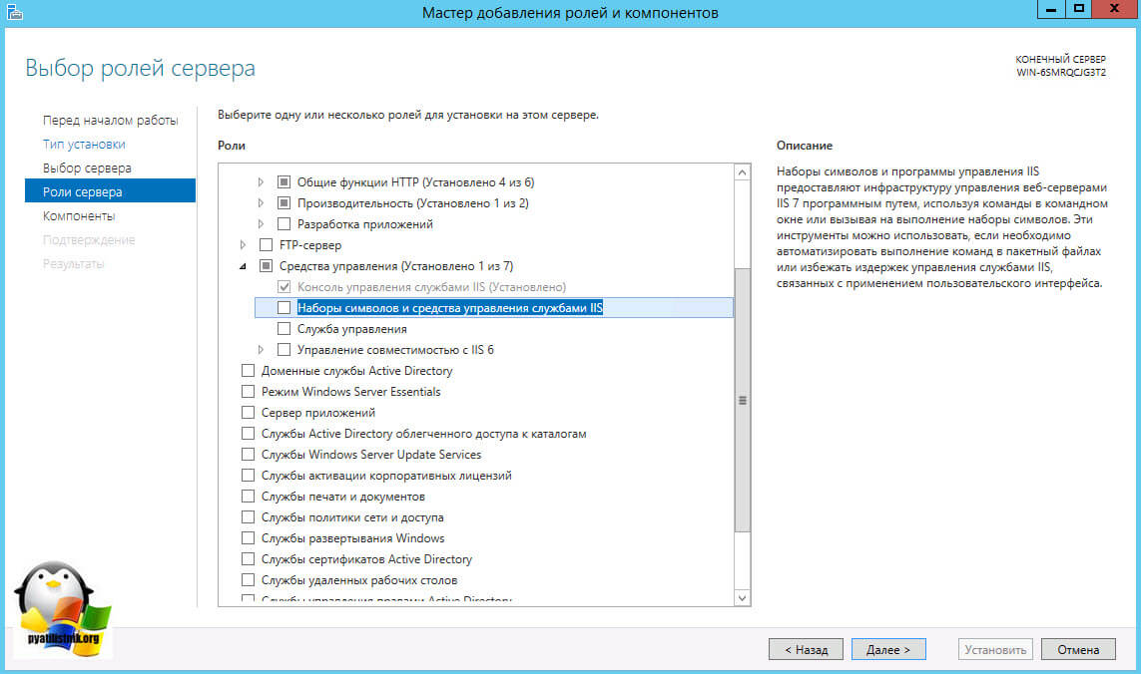Screen dimensions: 1141x674
Task: Tick the Сервер приложений checkbox
Action: point(248,412)
